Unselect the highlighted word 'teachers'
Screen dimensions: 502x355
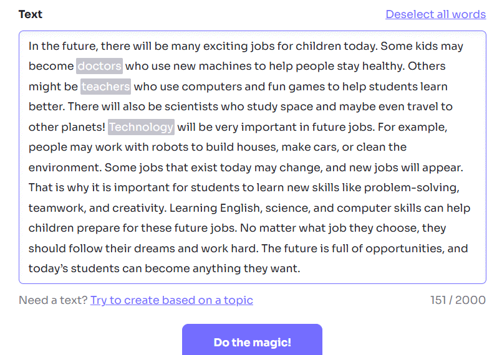[105, 87]
